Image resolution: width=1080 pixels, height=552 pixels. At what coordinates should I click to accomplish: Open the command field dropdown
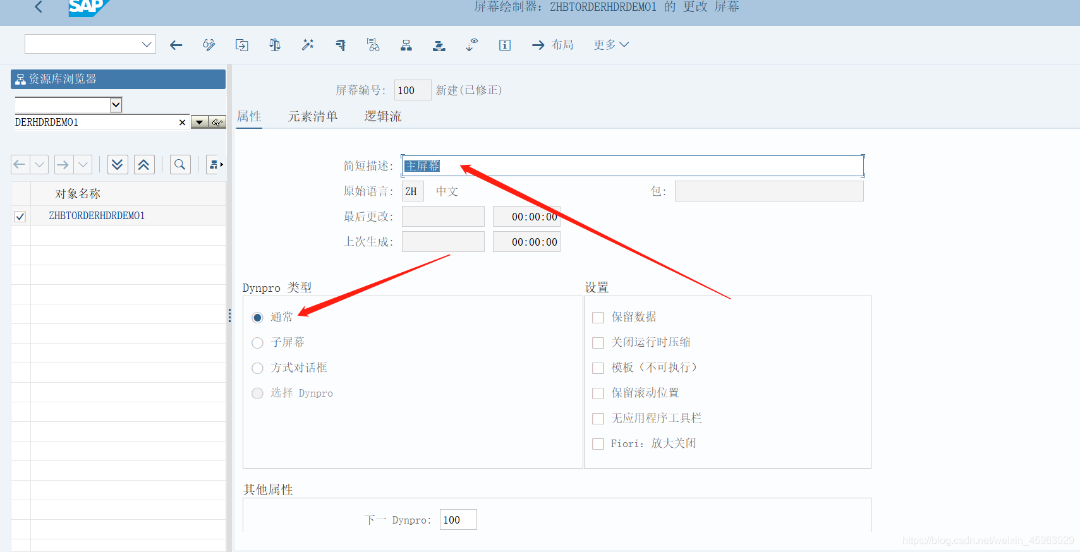point(147,44)
